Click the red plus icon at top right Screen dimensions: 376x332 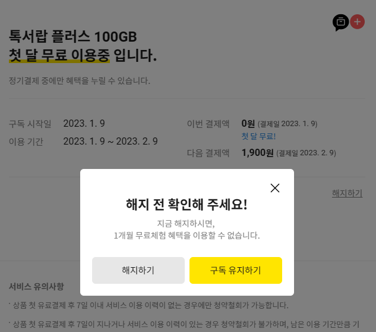coord(358,22)
